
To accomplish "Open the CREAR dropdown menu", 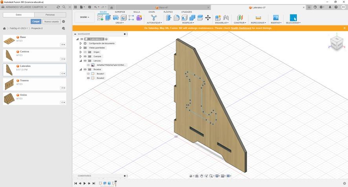I will 119,23.
